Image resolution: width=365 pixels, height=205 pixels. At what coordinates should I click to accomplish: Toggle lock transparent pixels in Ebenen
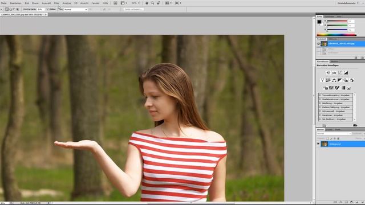pyautogui.click(x=327, y=138)
